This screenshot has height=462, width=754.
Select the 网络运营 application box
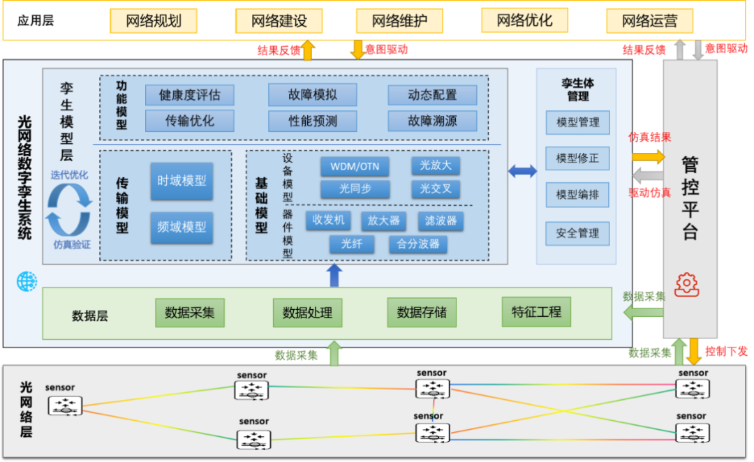[x=649, y=21]
